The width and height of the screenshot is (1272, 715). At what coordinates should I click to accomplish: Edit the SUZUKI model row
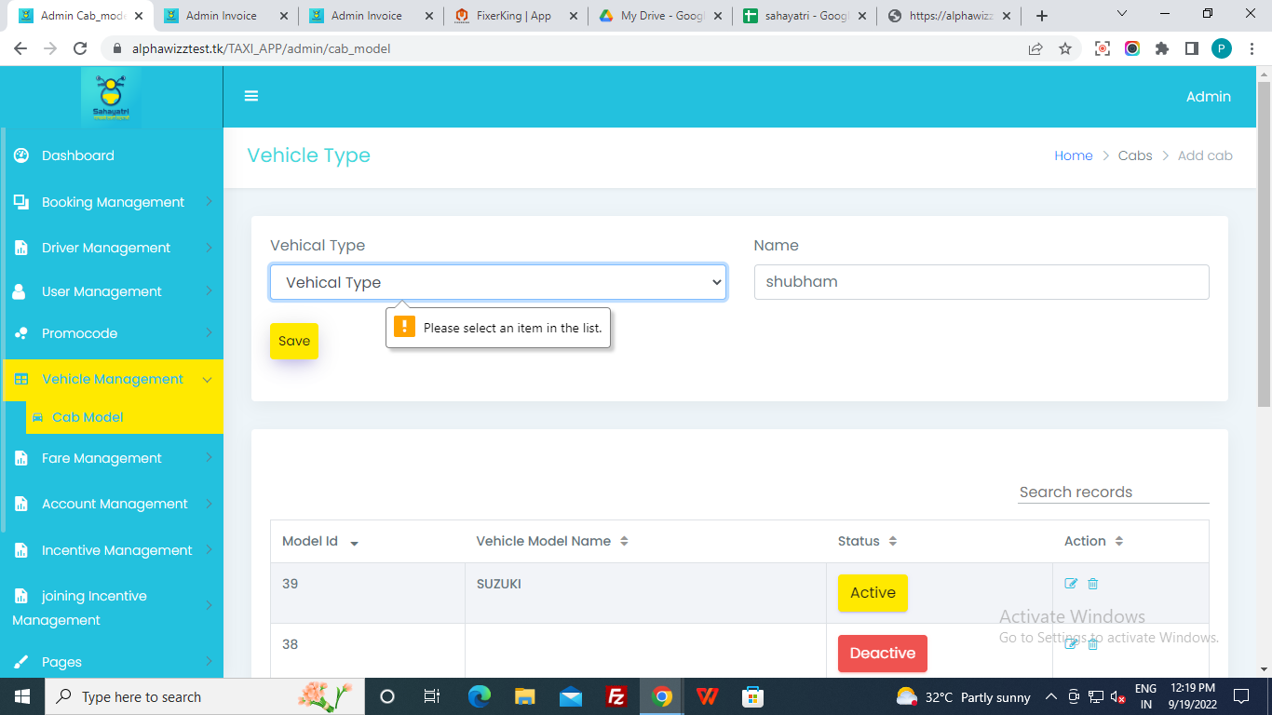1071,584
